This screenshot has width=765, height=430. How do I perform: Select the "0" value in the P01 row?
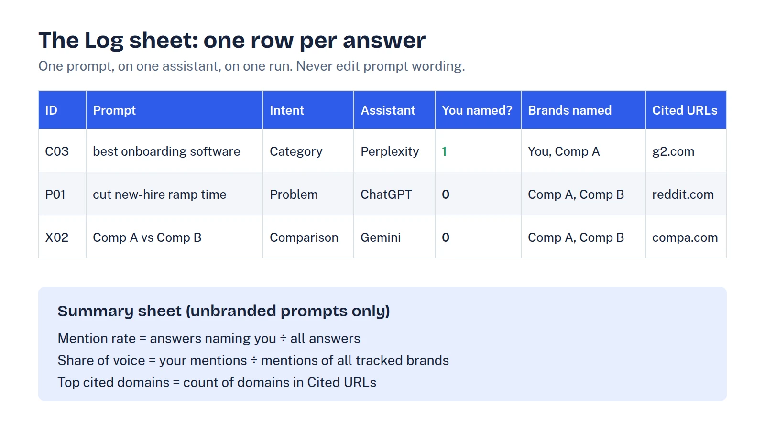446,194
